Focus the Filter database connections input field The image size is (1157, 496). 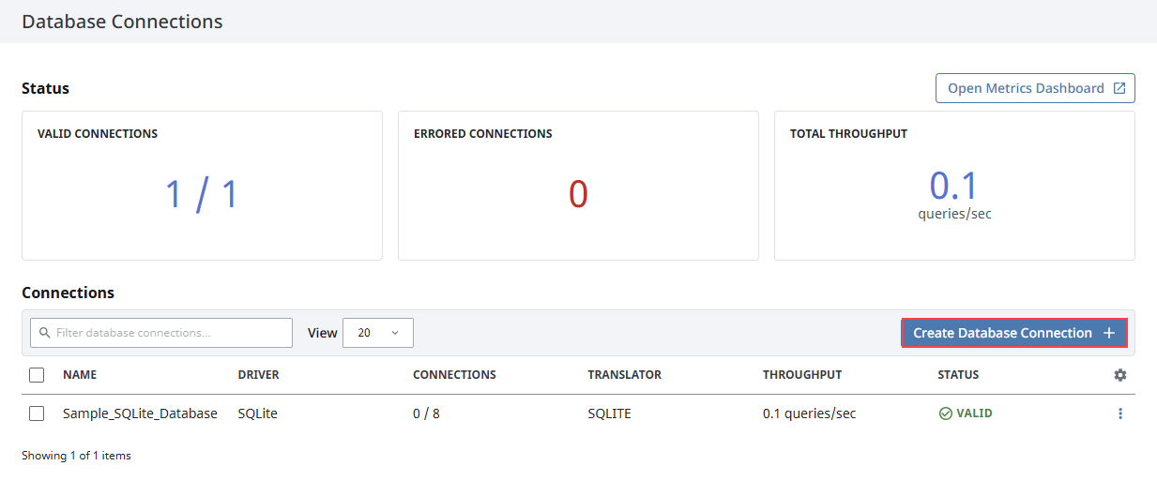[x=161, y=333]
